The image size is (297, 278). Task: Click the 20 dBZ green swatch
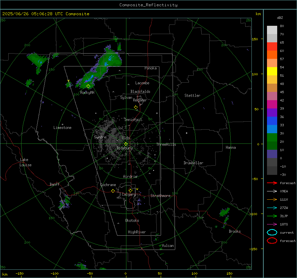pyautogui.click(x=272, y=138)
